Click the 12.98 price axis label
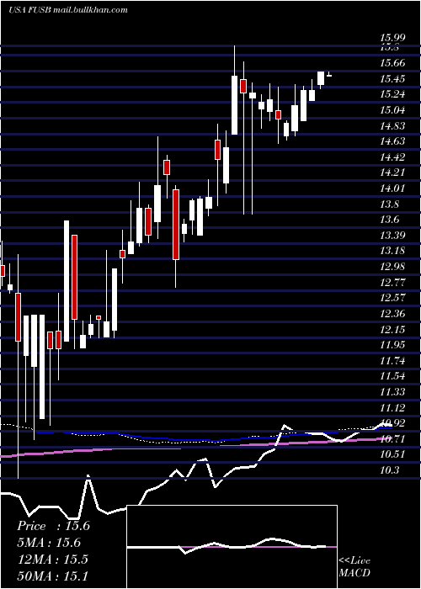The width and height of the screenshot is (421, 589). pyautogui.click(x=392, y=267)
